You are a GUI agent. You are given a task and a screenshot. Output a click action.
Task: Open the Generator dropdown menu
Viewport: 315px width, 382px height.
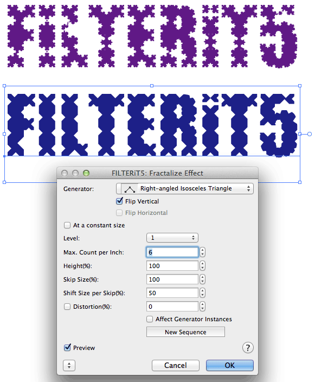(185, 189)
